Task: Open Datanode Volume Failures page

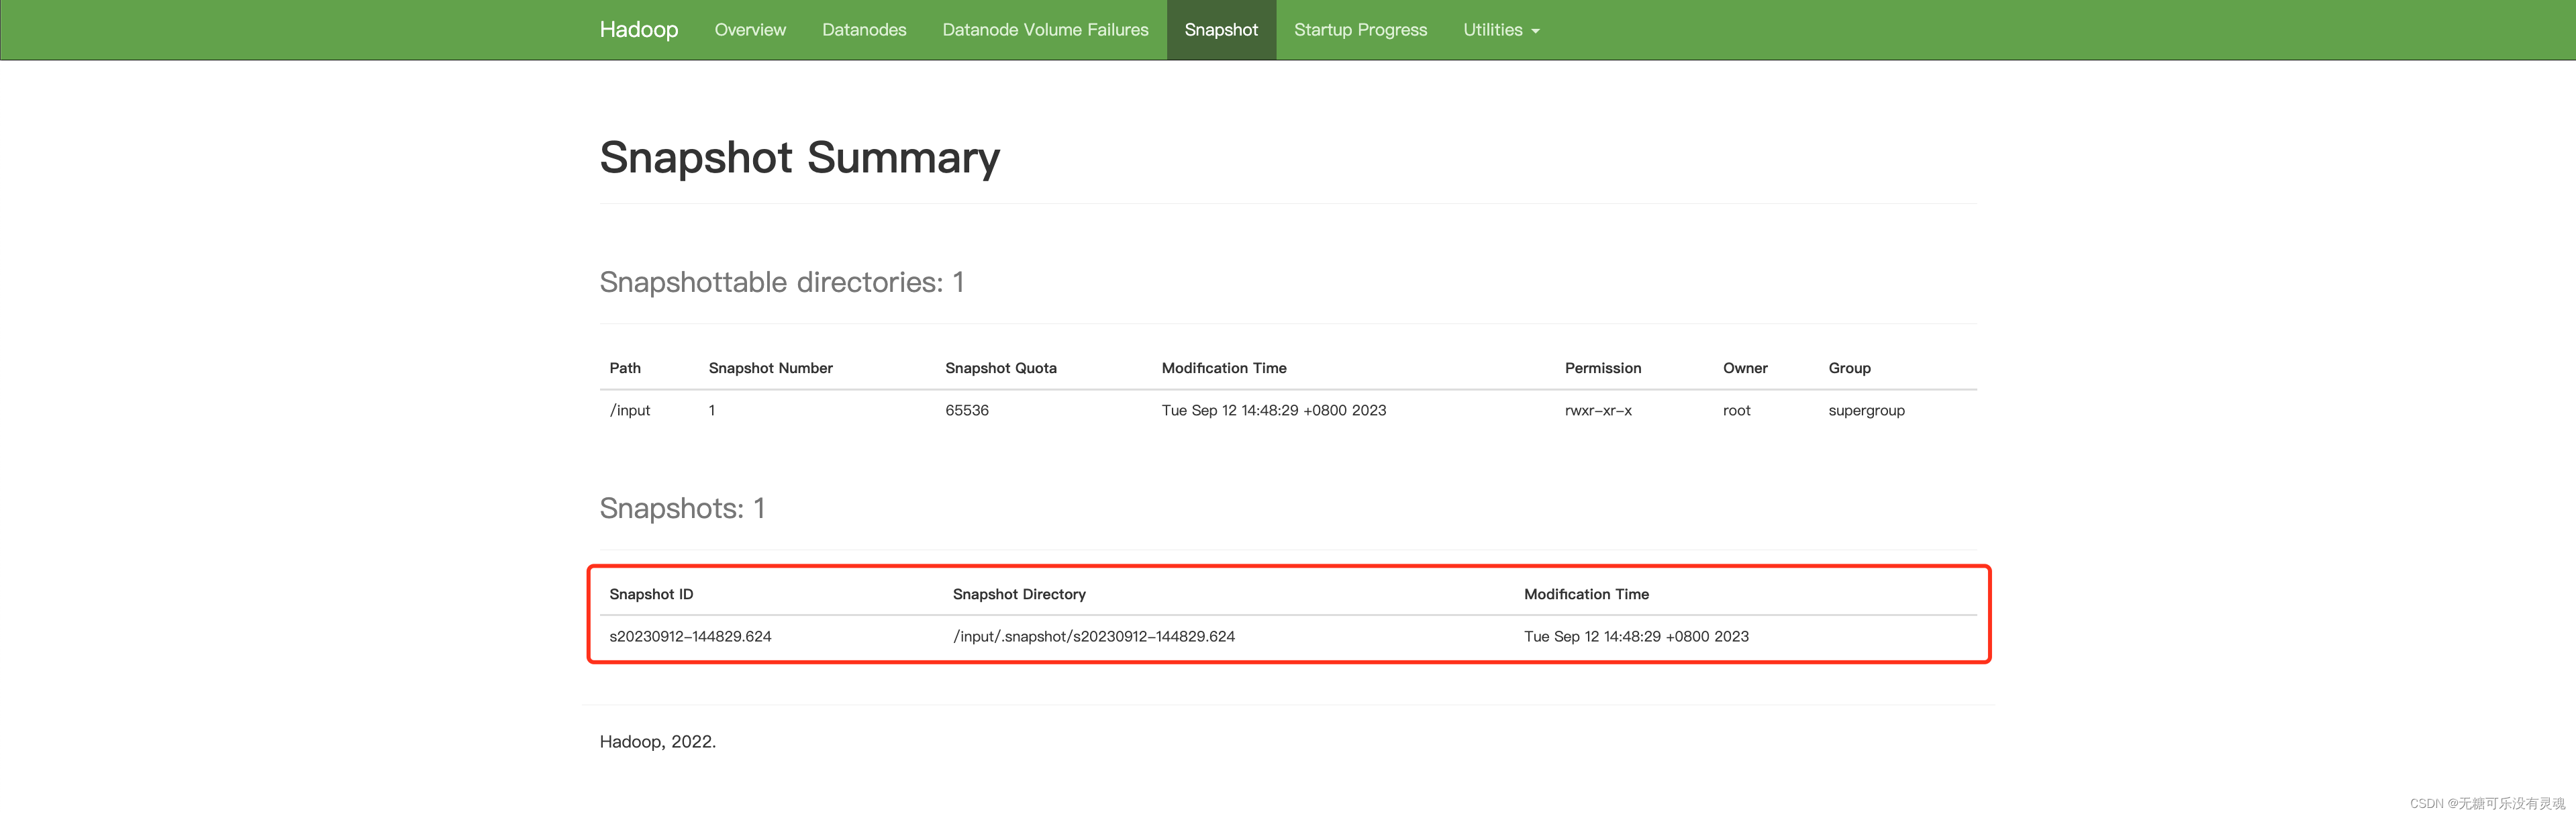Action: [1045, 30]
